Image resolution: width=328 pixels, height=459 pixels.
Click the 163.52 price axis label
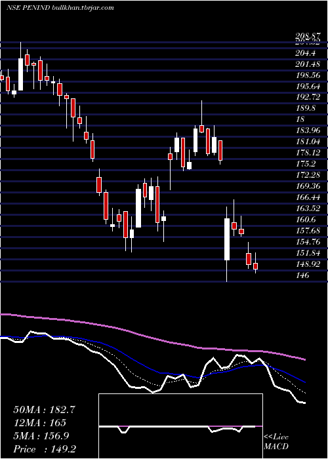308,209
